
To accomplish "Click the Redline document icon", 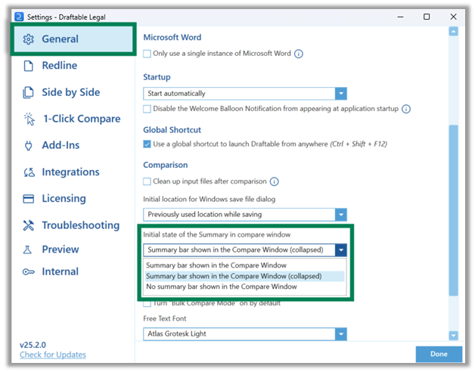I will pos(29,66).
